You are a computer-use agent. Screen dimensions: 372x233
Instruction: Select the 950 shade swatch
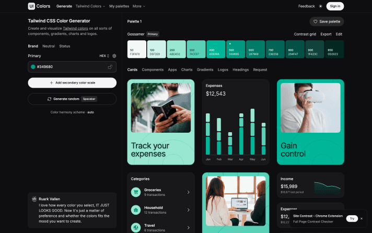[x=334, y=49]
